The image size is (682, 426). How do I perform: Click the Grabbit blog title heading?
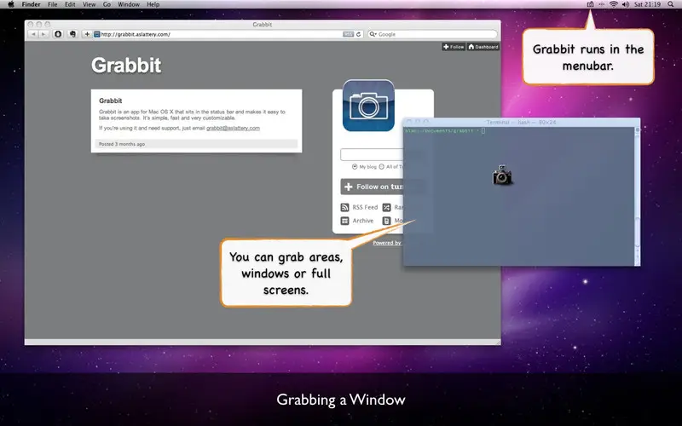click(x=126, y=66)
